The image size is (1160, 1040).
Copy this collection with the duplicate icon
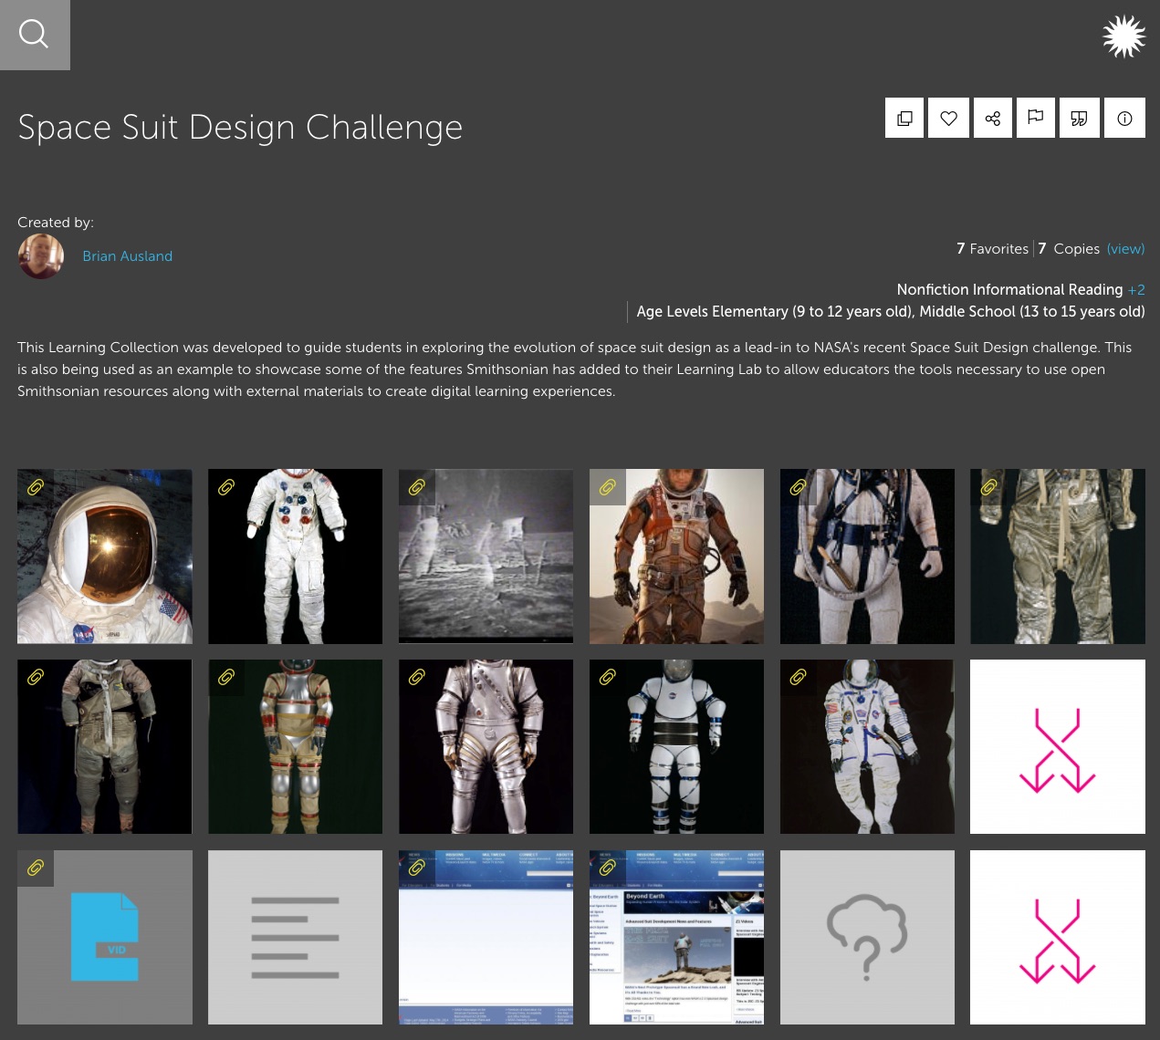point(904,118)
